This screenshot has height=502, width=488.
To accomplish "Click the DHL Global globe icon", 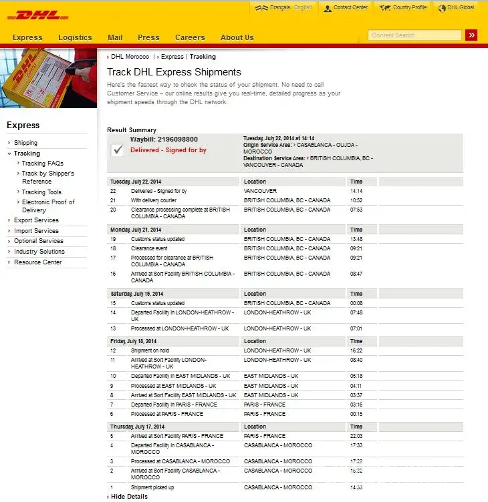I will pos(442,8).
